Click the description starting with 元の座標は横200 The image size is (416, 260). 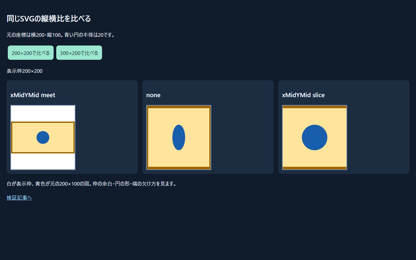[x=61, y=35]
